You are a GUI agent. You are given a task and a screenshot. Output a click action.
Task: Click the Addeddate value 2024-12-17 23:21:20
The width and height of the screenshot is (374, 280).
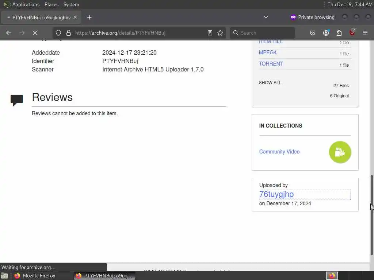pyautogui.click(x=130, y=52)
